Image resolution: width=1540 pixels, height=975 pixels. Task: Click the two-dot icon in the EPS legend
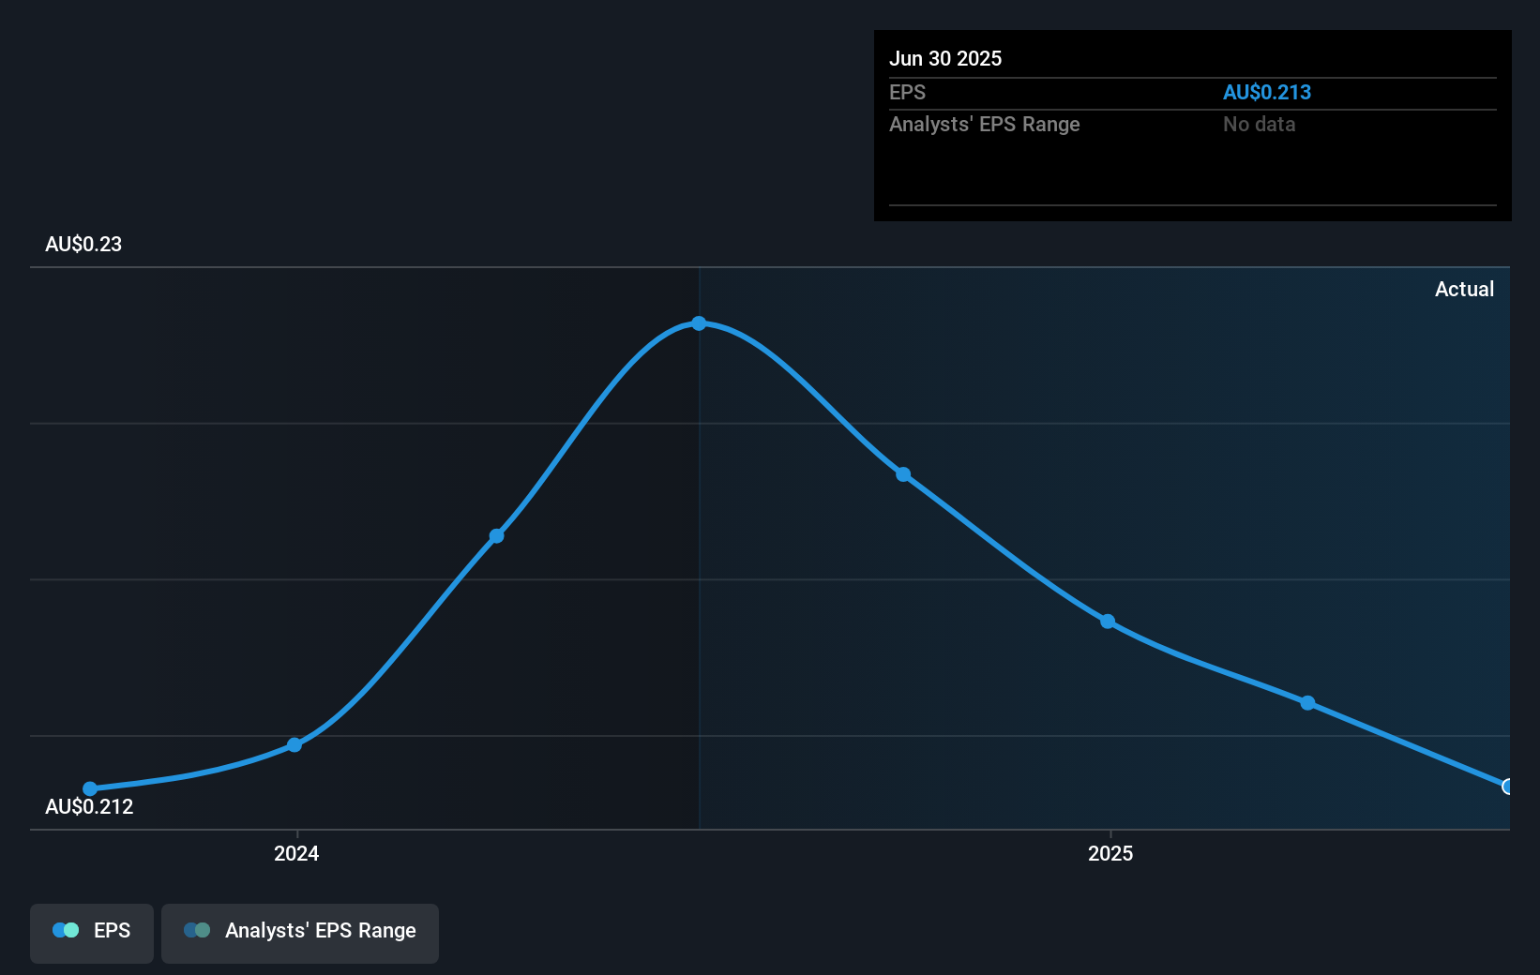[x=66, y=930]
